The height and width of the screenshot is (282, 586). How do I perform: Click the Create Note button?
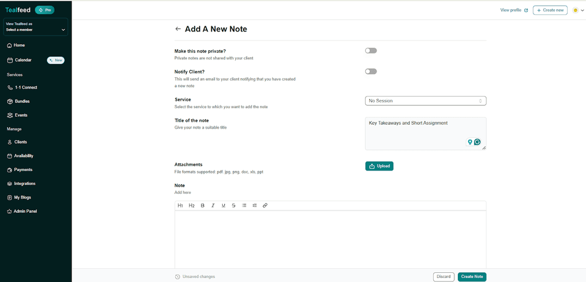click(x=472, y=277)
